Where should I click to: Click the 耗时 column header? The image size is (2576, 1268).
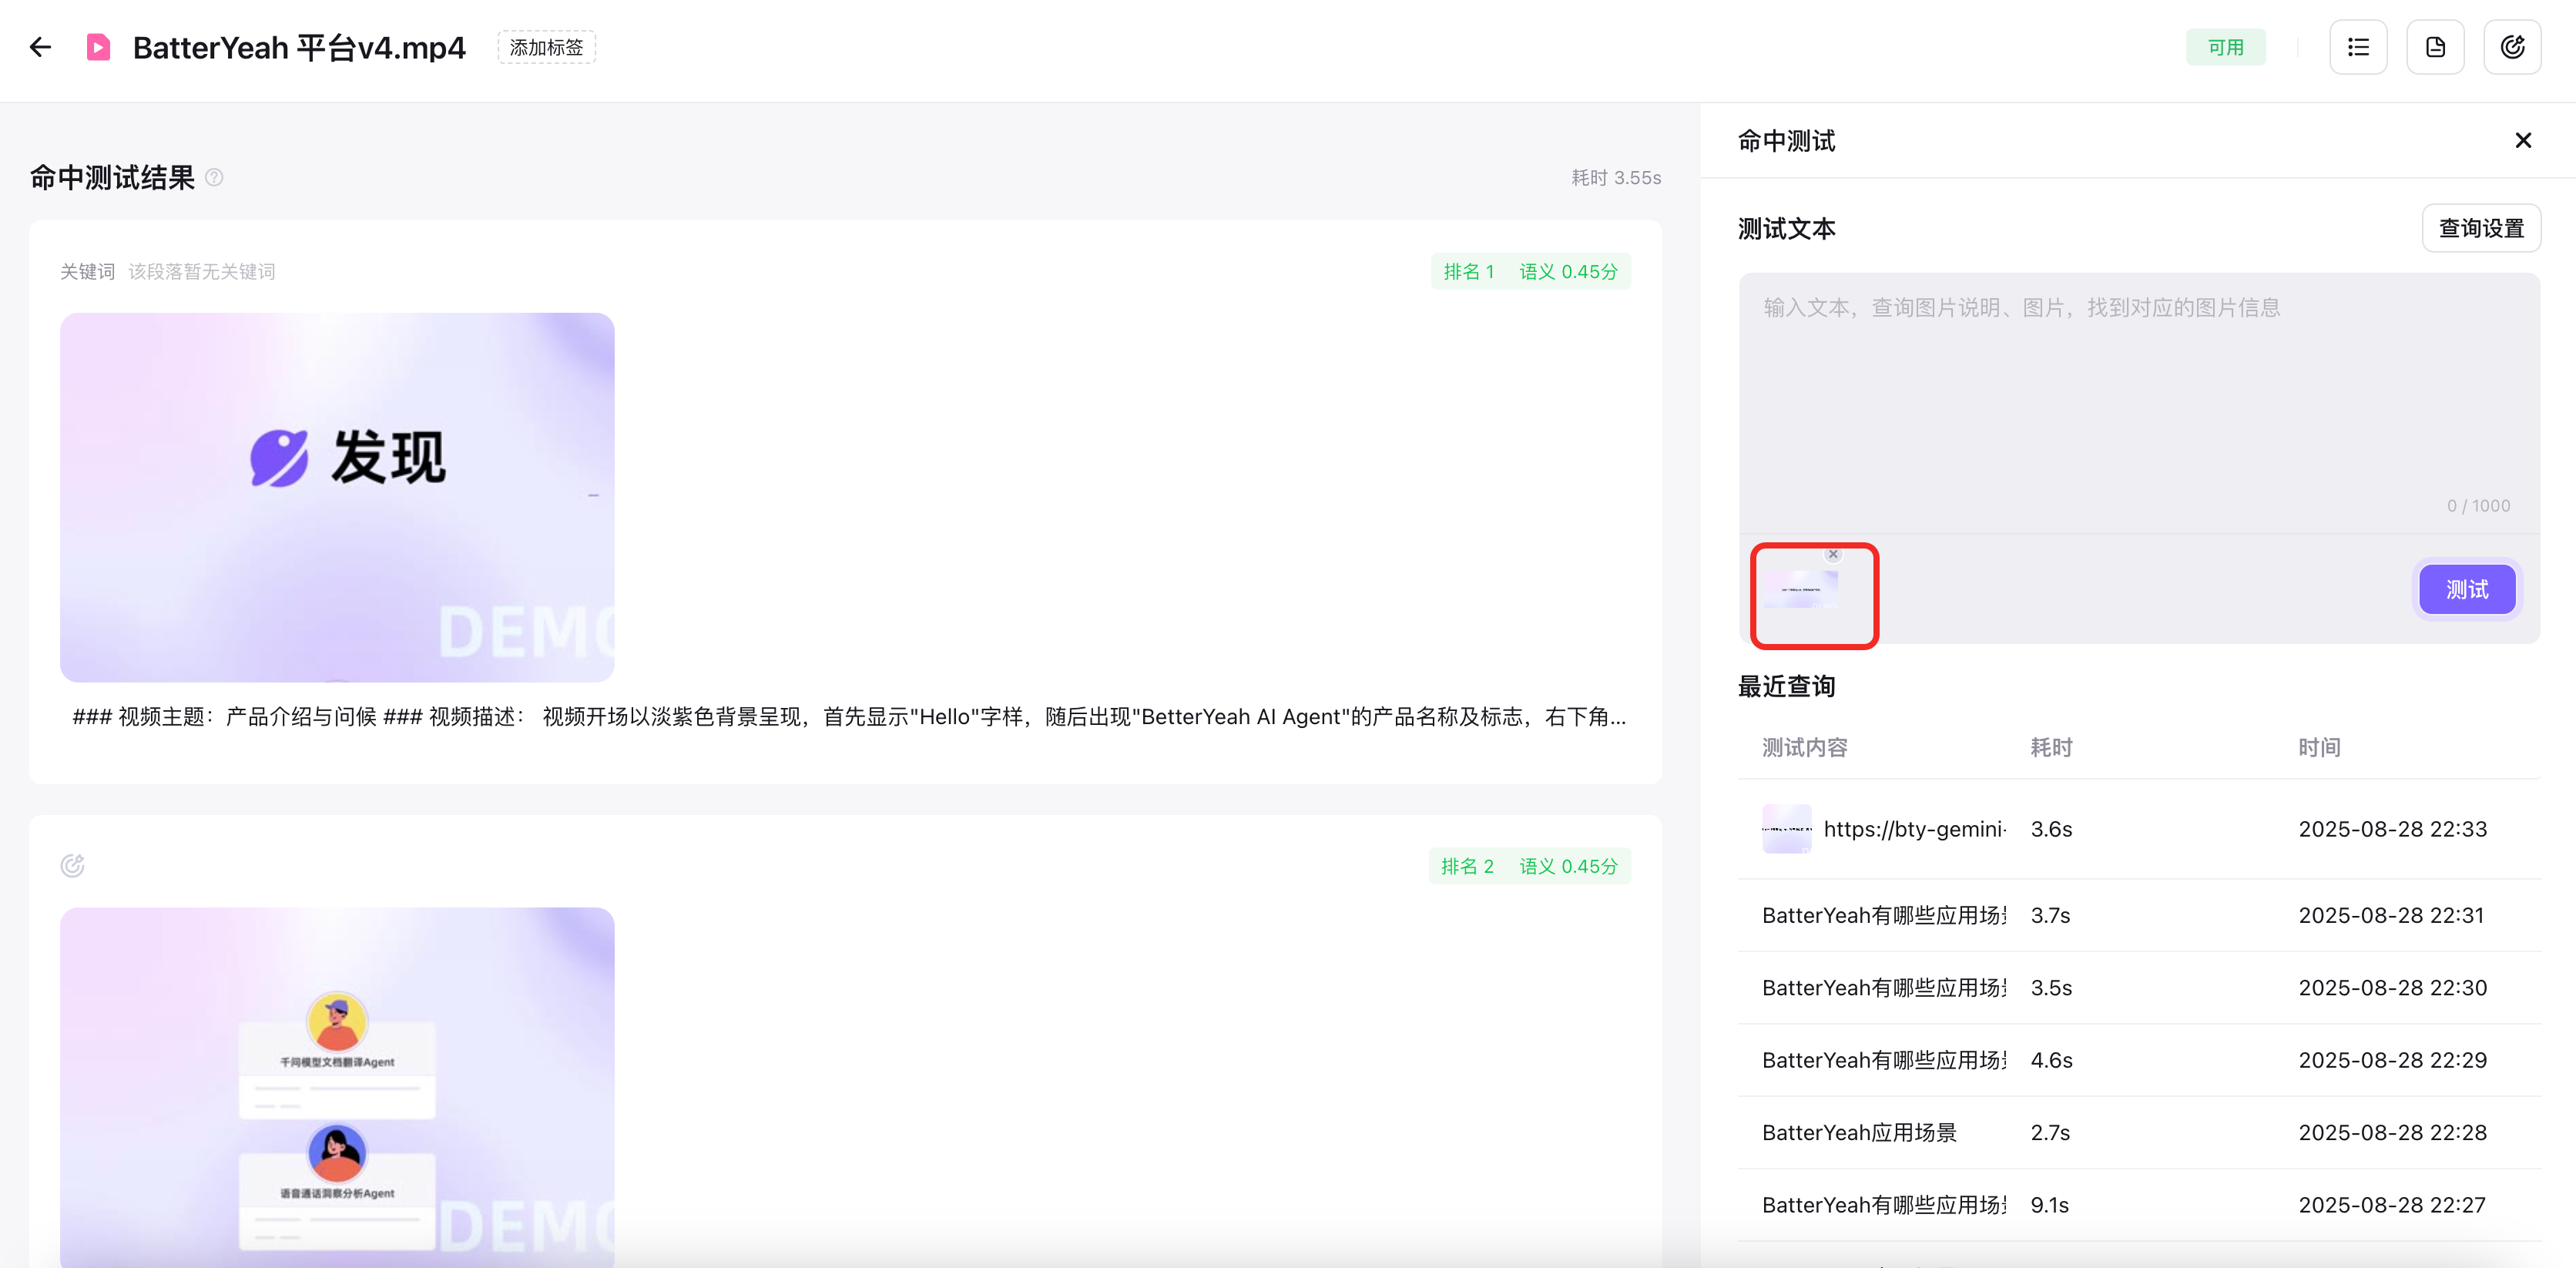tap(2051, 747)
